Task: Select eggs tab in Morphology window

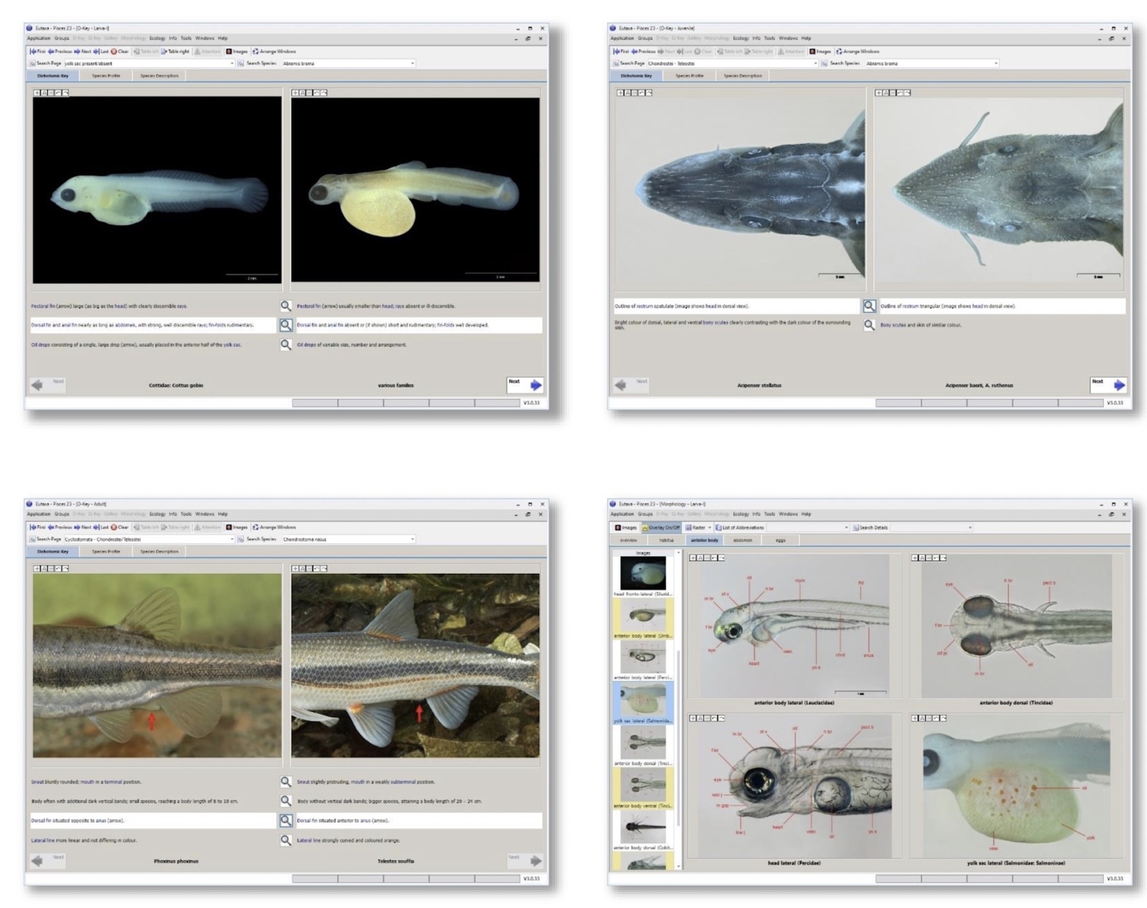Action: click(780, 540)
